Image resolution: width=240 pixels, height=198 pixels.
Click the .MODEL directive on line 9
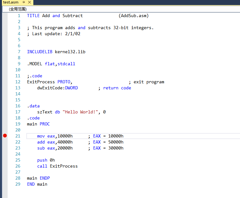35,64
